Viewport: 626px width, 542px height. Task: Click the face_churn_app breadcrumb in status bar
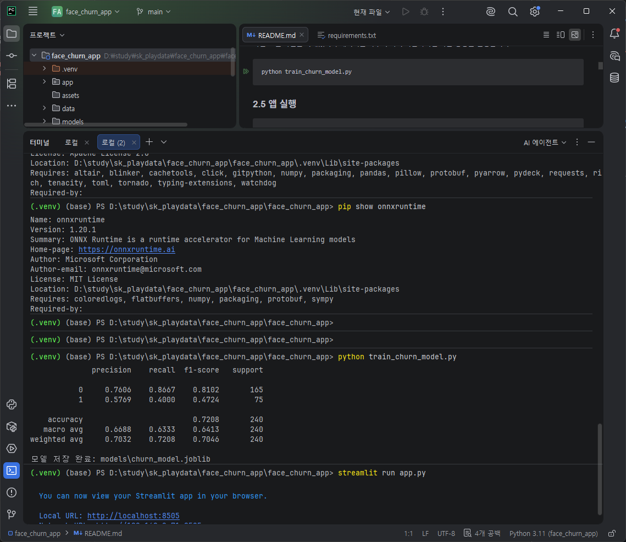coord(34,534)
